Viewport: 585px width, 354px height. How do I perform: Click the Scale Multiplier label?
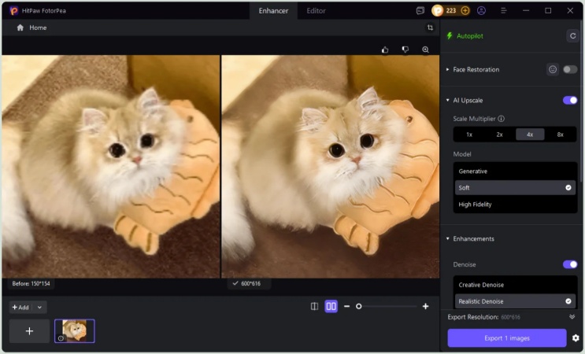[x=474, y=119]
